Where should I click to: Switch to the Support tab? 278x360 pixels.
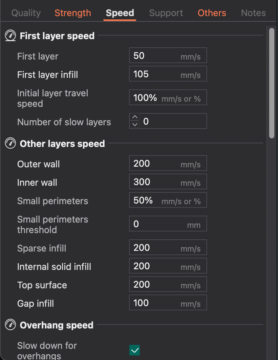point(166,13)
